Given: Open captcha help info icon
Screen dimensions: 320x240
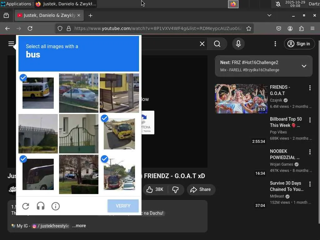Looking at the screenshot, I should click(56, 206).
